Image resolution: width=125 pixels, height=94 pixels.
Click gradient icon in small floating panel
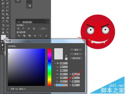[29, 5]
